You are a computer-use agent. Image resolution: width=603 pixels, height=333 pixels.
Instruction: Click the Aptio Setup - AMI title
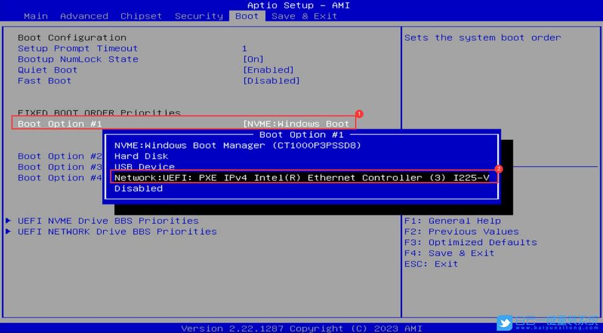click(x=298, y=5)
